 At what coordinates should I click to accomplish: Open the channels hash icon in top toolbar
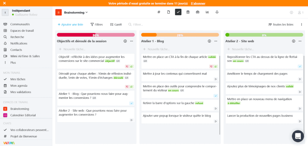(159, 12)
